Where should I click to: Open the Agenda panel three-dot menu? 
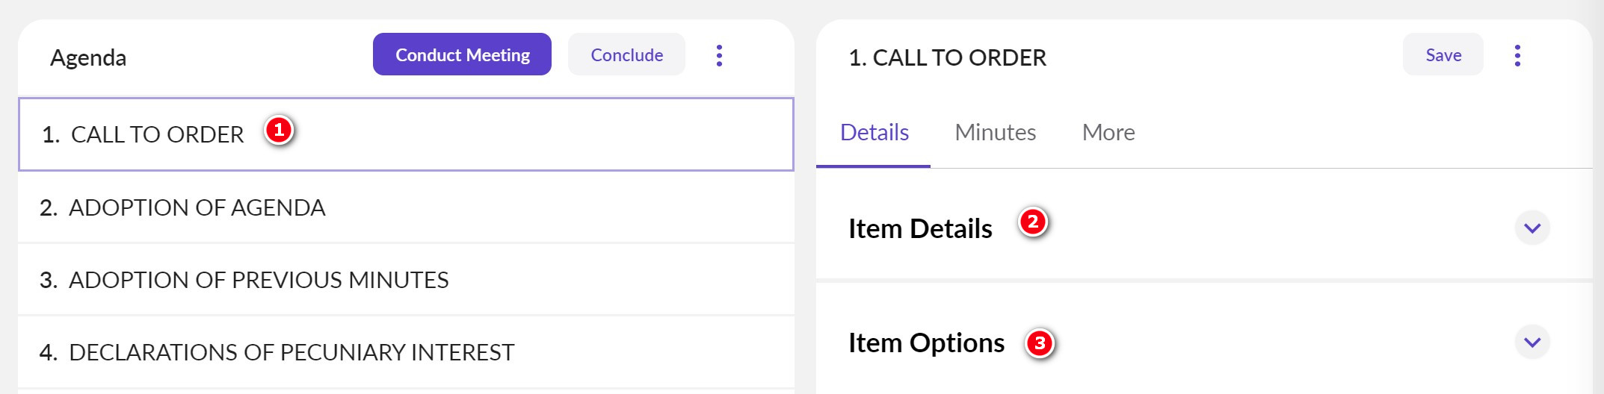tap(719, 55)
